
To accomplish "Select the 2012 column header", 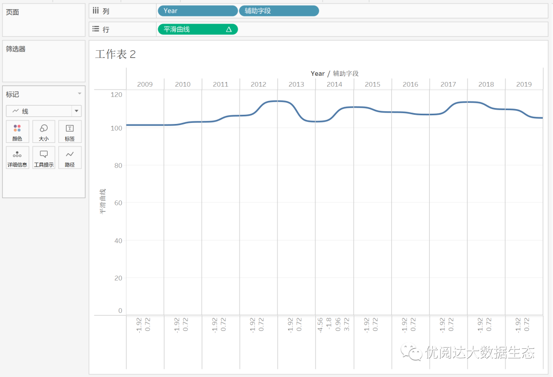I will pos(259,85).
